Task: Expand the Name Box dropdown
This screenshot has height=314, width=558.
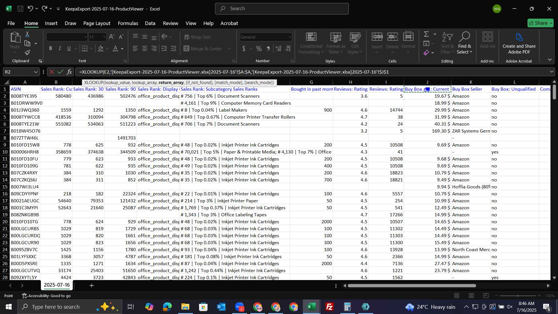Action: [36, 72]
